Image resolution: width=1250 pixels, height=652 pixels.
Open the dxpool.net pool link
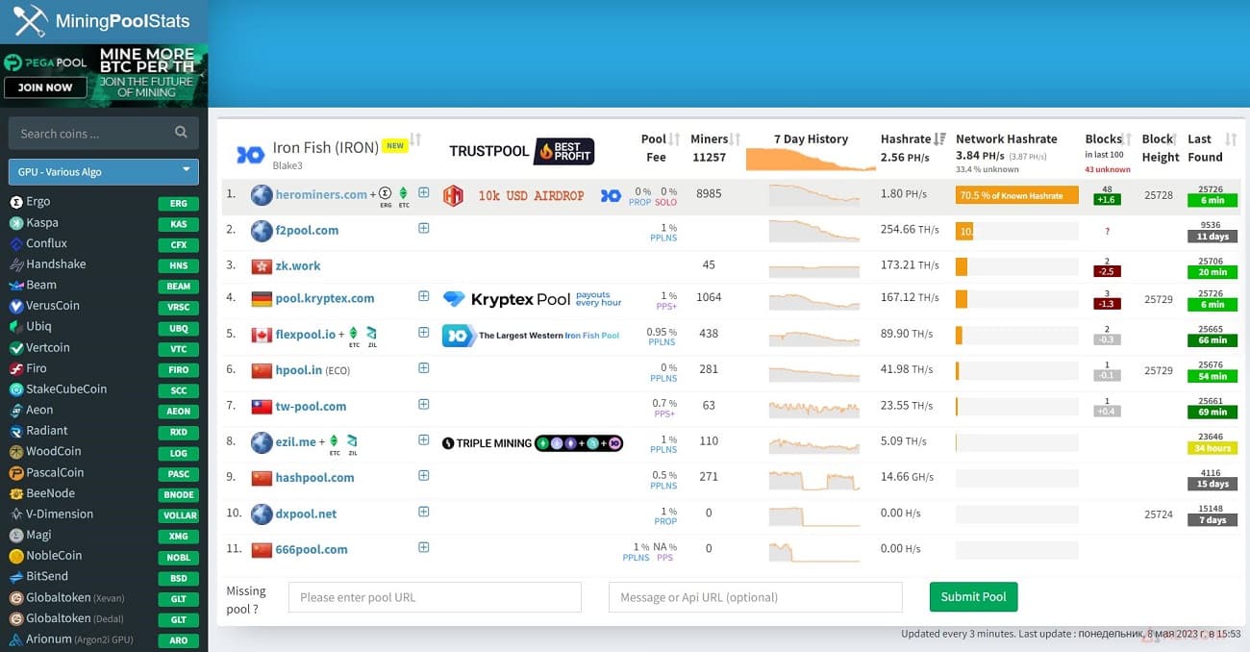306,514
